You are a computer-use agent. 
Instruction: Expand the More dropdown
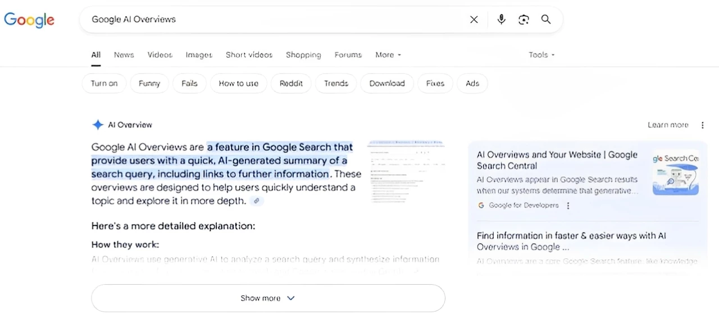tap(388, 55)
